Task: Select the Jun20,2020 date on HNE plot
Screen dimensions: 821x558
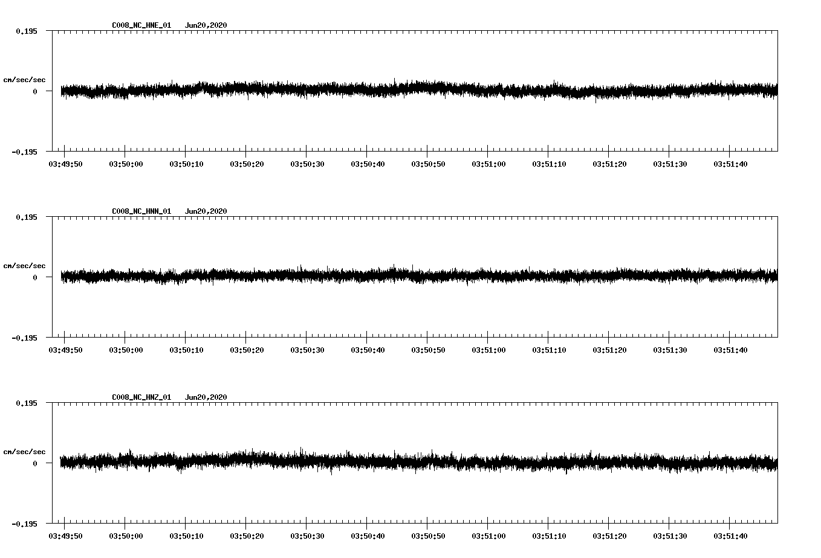Action: coord(206,25)
